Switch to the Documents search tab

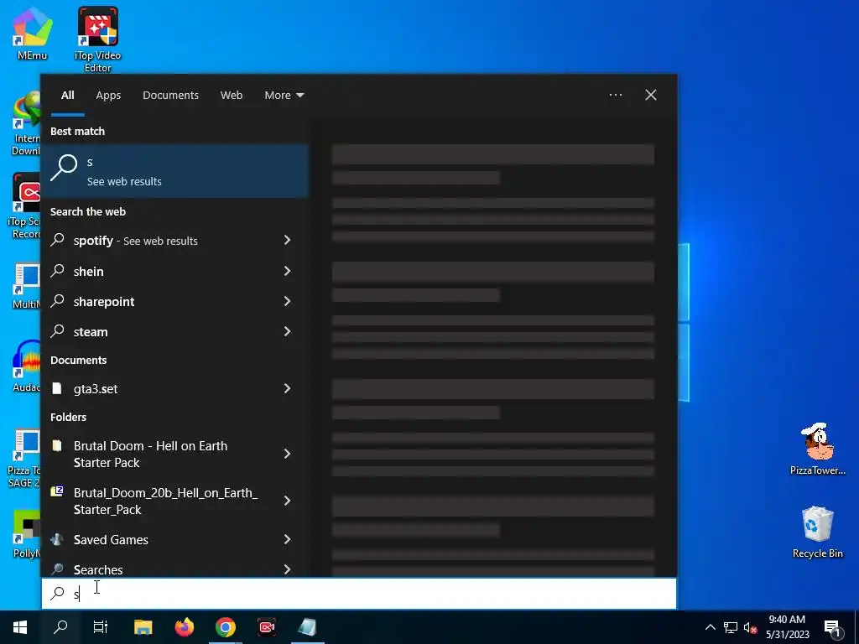click(x=170, y=96)
